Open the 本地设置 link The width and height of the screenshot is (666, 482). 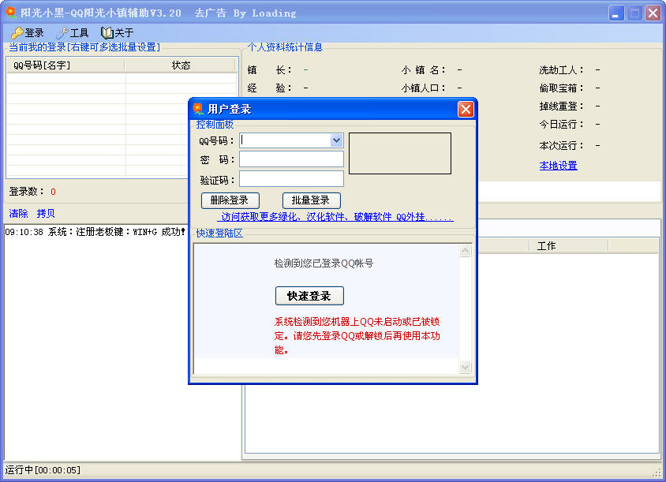pos(558,166)
